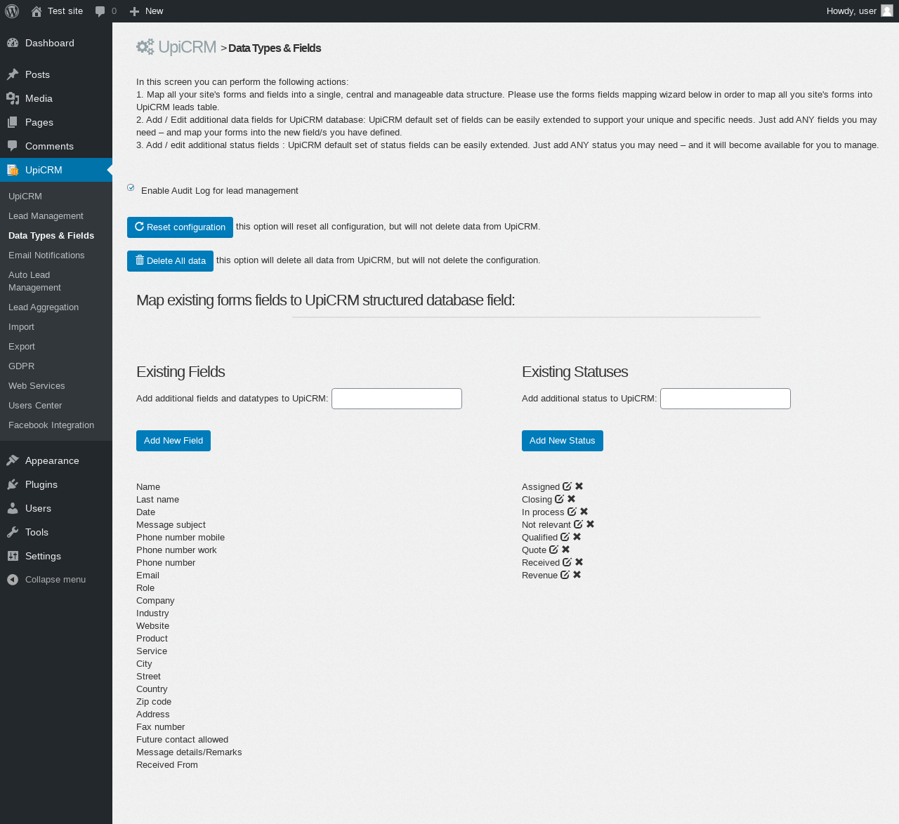The width and height of the screenshot is (899, 824).
Task: Open Lead Management submenu
Action: [x=56, y=216]
